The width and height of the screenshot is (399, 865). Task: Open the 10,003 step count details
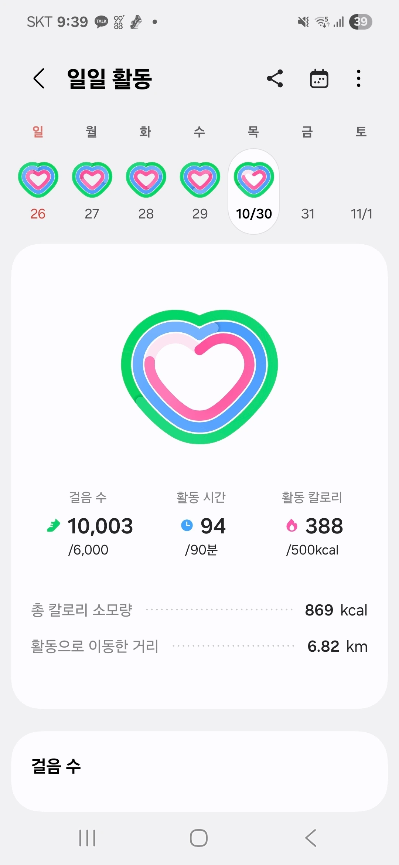coord(100,526)
